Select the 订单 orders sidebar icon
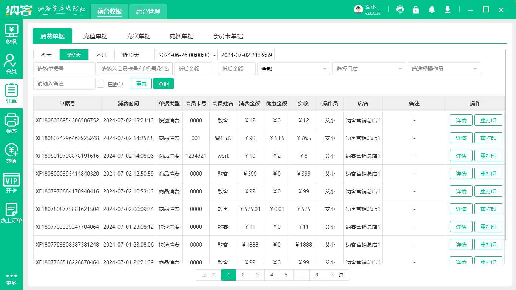Viewport: 516px width, 290px height. point(11,94)
